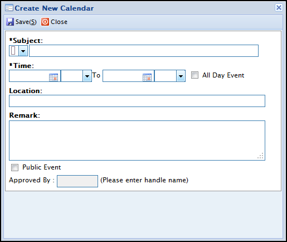The image size is (287, 242).
Task: Focus the Subject text field
Action: [144, 51]
